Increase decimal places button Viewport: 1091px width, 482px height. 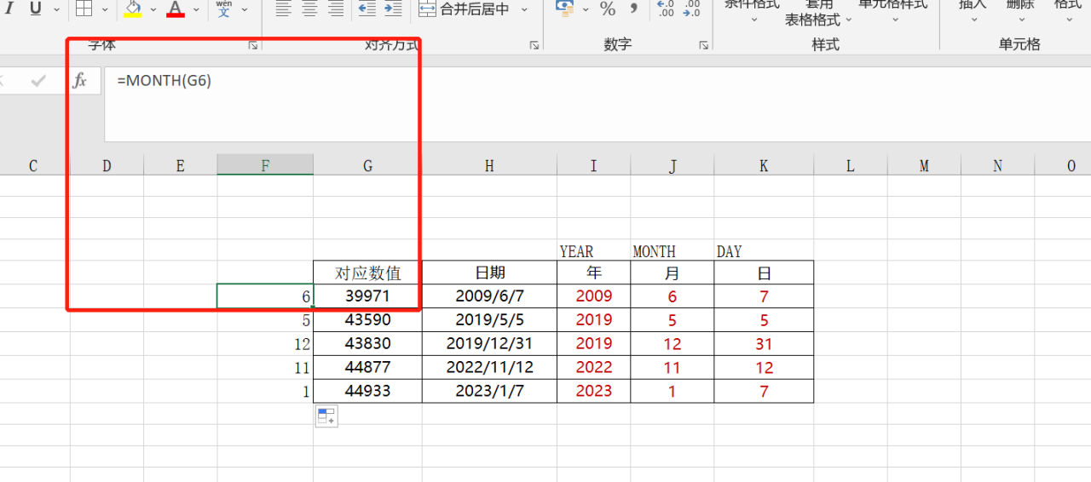coord(667,9)
